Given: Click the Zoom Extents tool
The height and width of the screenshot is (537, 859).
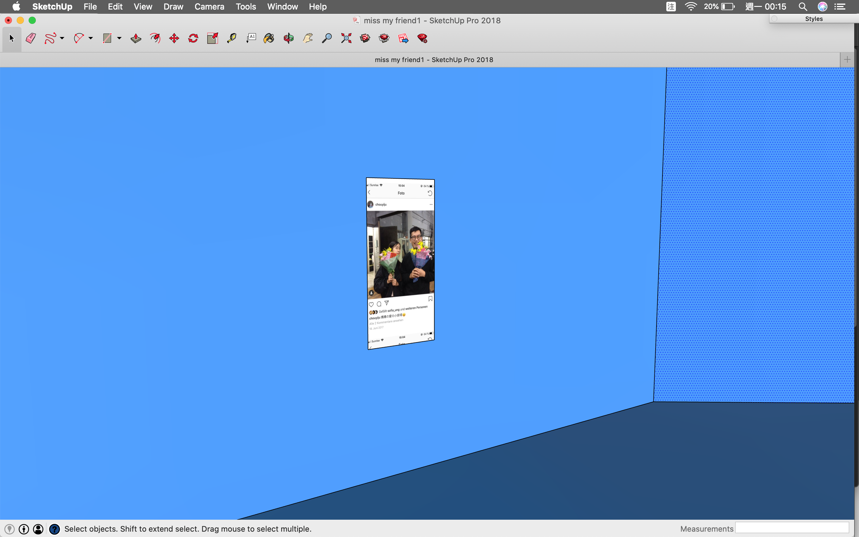Looking at the screenshot, I should [346, 38].
